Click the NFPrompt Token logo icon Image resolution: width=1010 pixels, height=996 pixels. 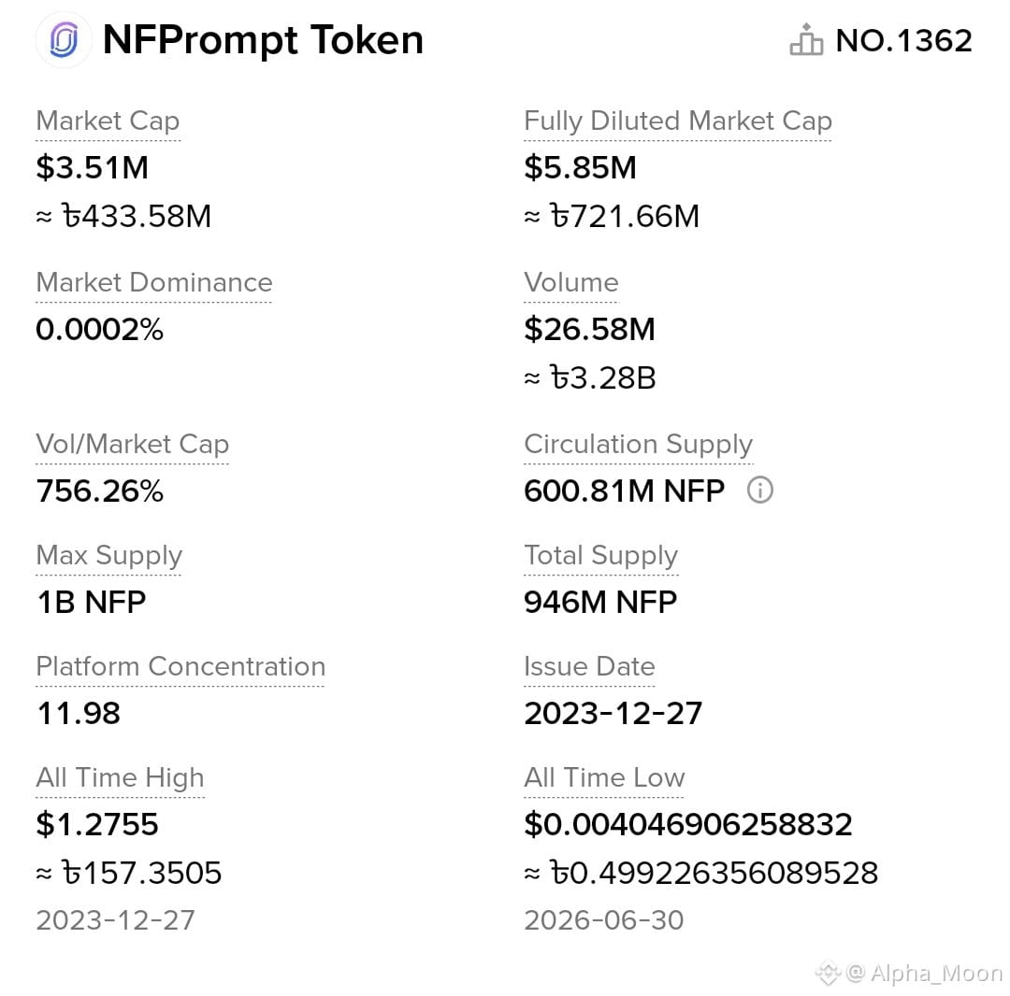(x=64, y=40)
